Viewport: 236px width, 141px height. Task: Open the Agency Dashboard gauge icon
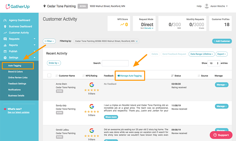[5, 20]
